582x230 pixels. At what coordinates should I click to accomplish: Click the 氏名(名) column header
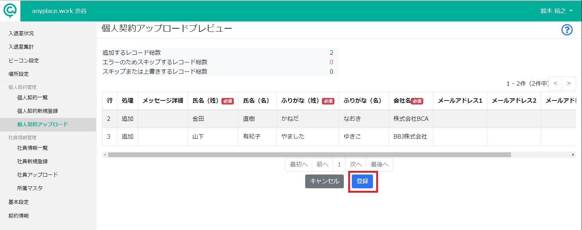pyautogui.click(x=257, y=101)
